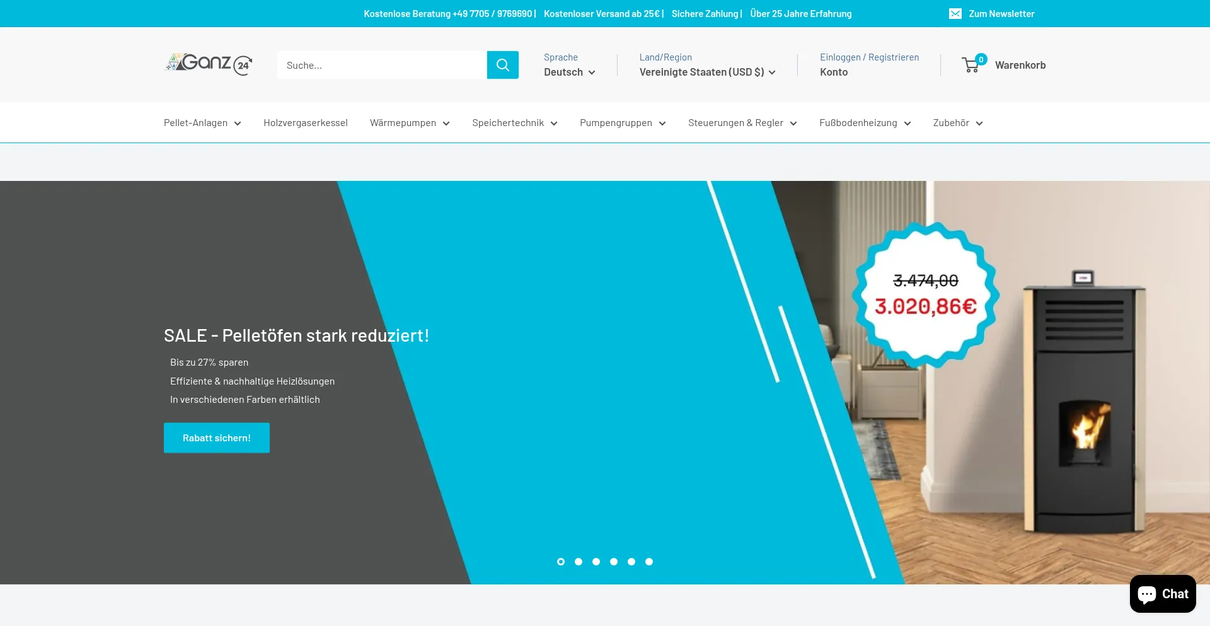Click the Rabatt sichern! button
Screen dimensions: 1210x626
217,438
